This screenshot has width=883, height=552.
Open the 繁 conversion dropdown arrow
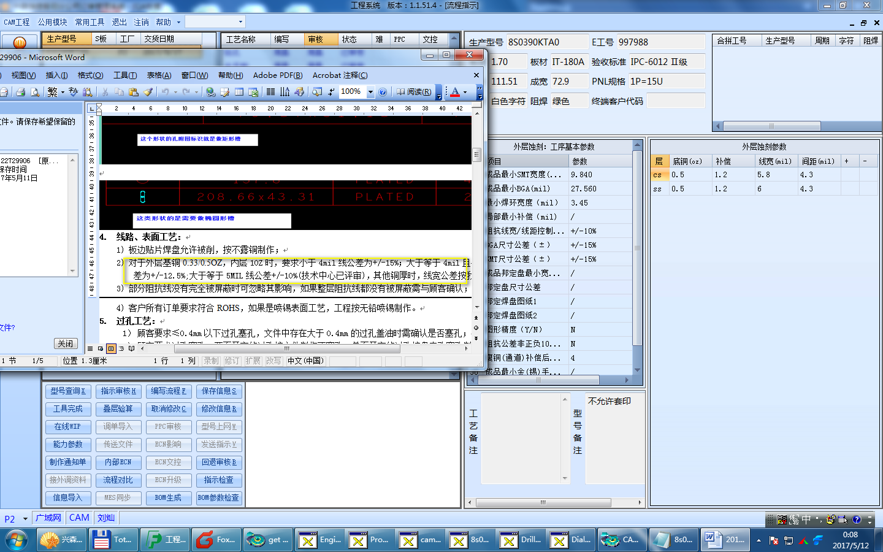pyautogui.click(x=63, y=92)
